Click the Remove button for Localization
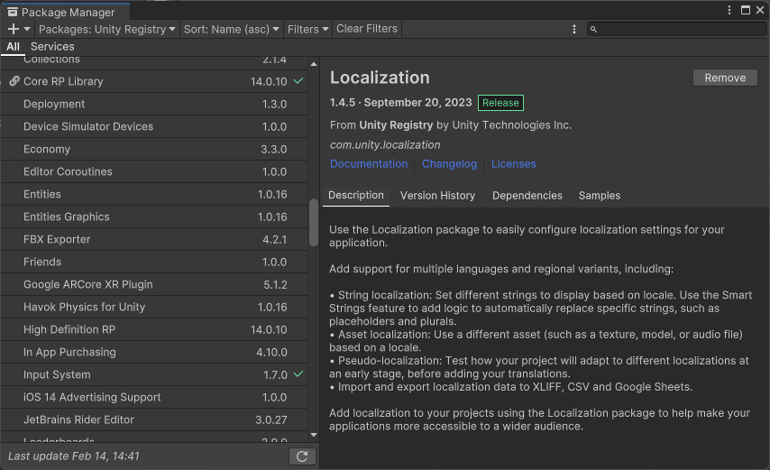This screenshot has height=470, width=770. tap(725, 78)
